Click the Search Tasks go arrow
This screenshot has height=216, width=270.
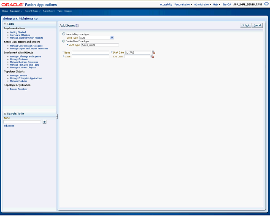[44, 122]
